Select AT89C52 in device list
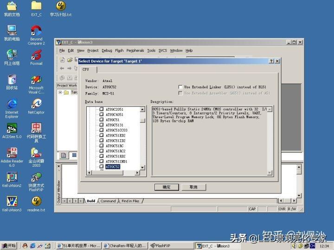This screenshot has height=250, width=334. 113,167
